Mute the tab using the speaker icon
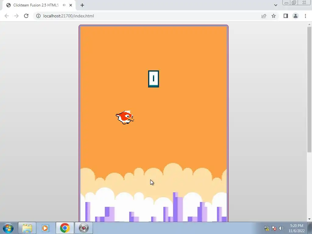The image size is (312, 234). coord(64,5)
